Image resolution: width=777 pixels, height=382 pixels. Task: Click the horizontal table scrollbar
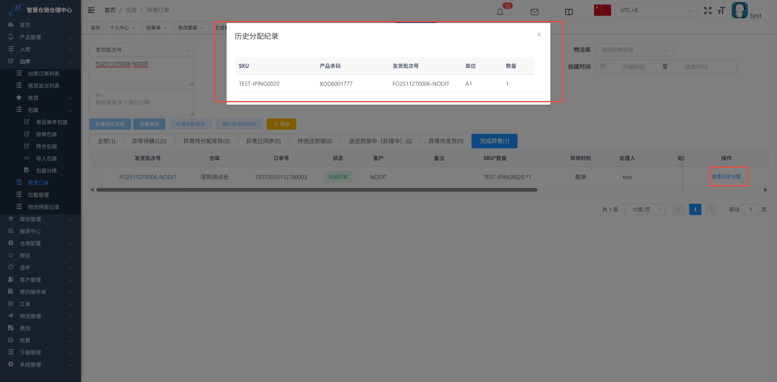tap(316, 190)
